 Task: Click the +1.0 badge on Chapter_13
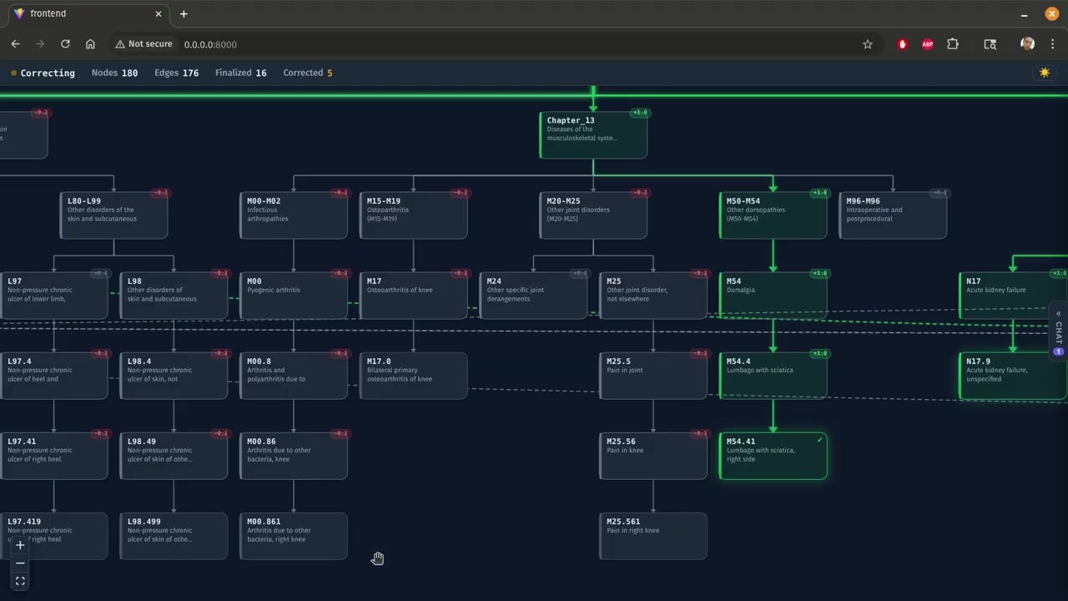[640, 113]
